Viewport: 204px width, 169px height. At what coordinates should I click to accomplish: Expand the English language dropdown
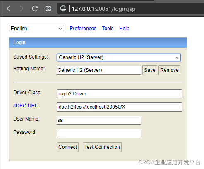tap(36, 29)
